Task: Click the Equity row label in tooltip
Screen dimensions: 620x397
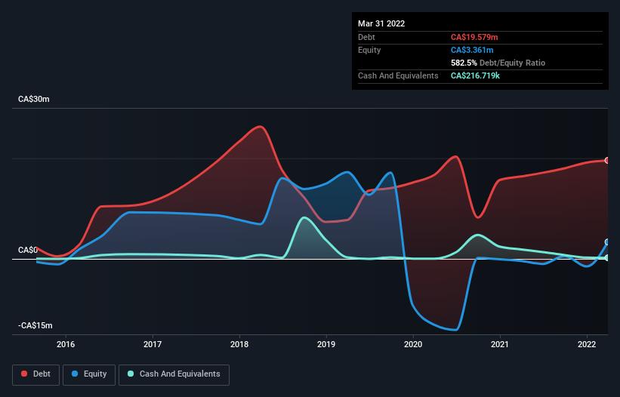Action: (369, 50)
